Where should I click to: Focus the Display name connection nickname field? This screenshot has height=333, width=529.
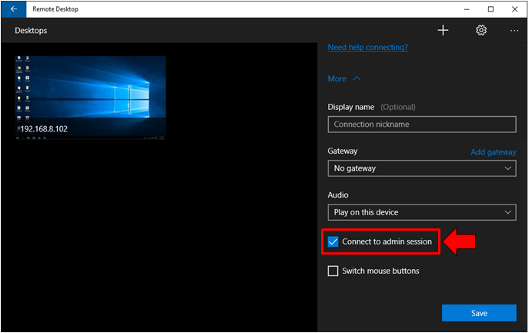422,125
